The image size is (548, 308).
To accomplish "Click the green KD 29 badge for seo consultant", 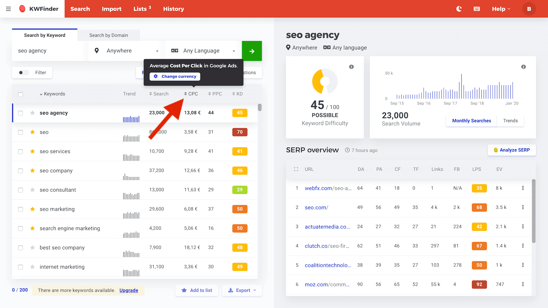I will (x=240, y=190).
